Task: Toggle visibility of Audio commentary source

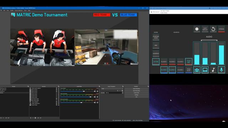Action: [57, 103]
